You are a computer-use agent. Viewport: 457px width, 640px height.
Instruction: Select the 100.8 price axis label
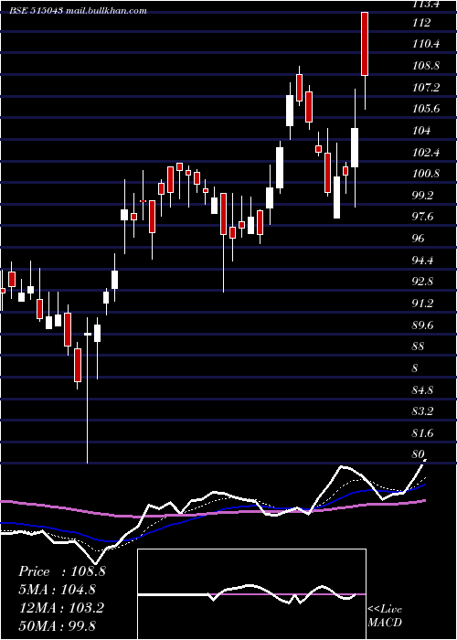[426, 174]
